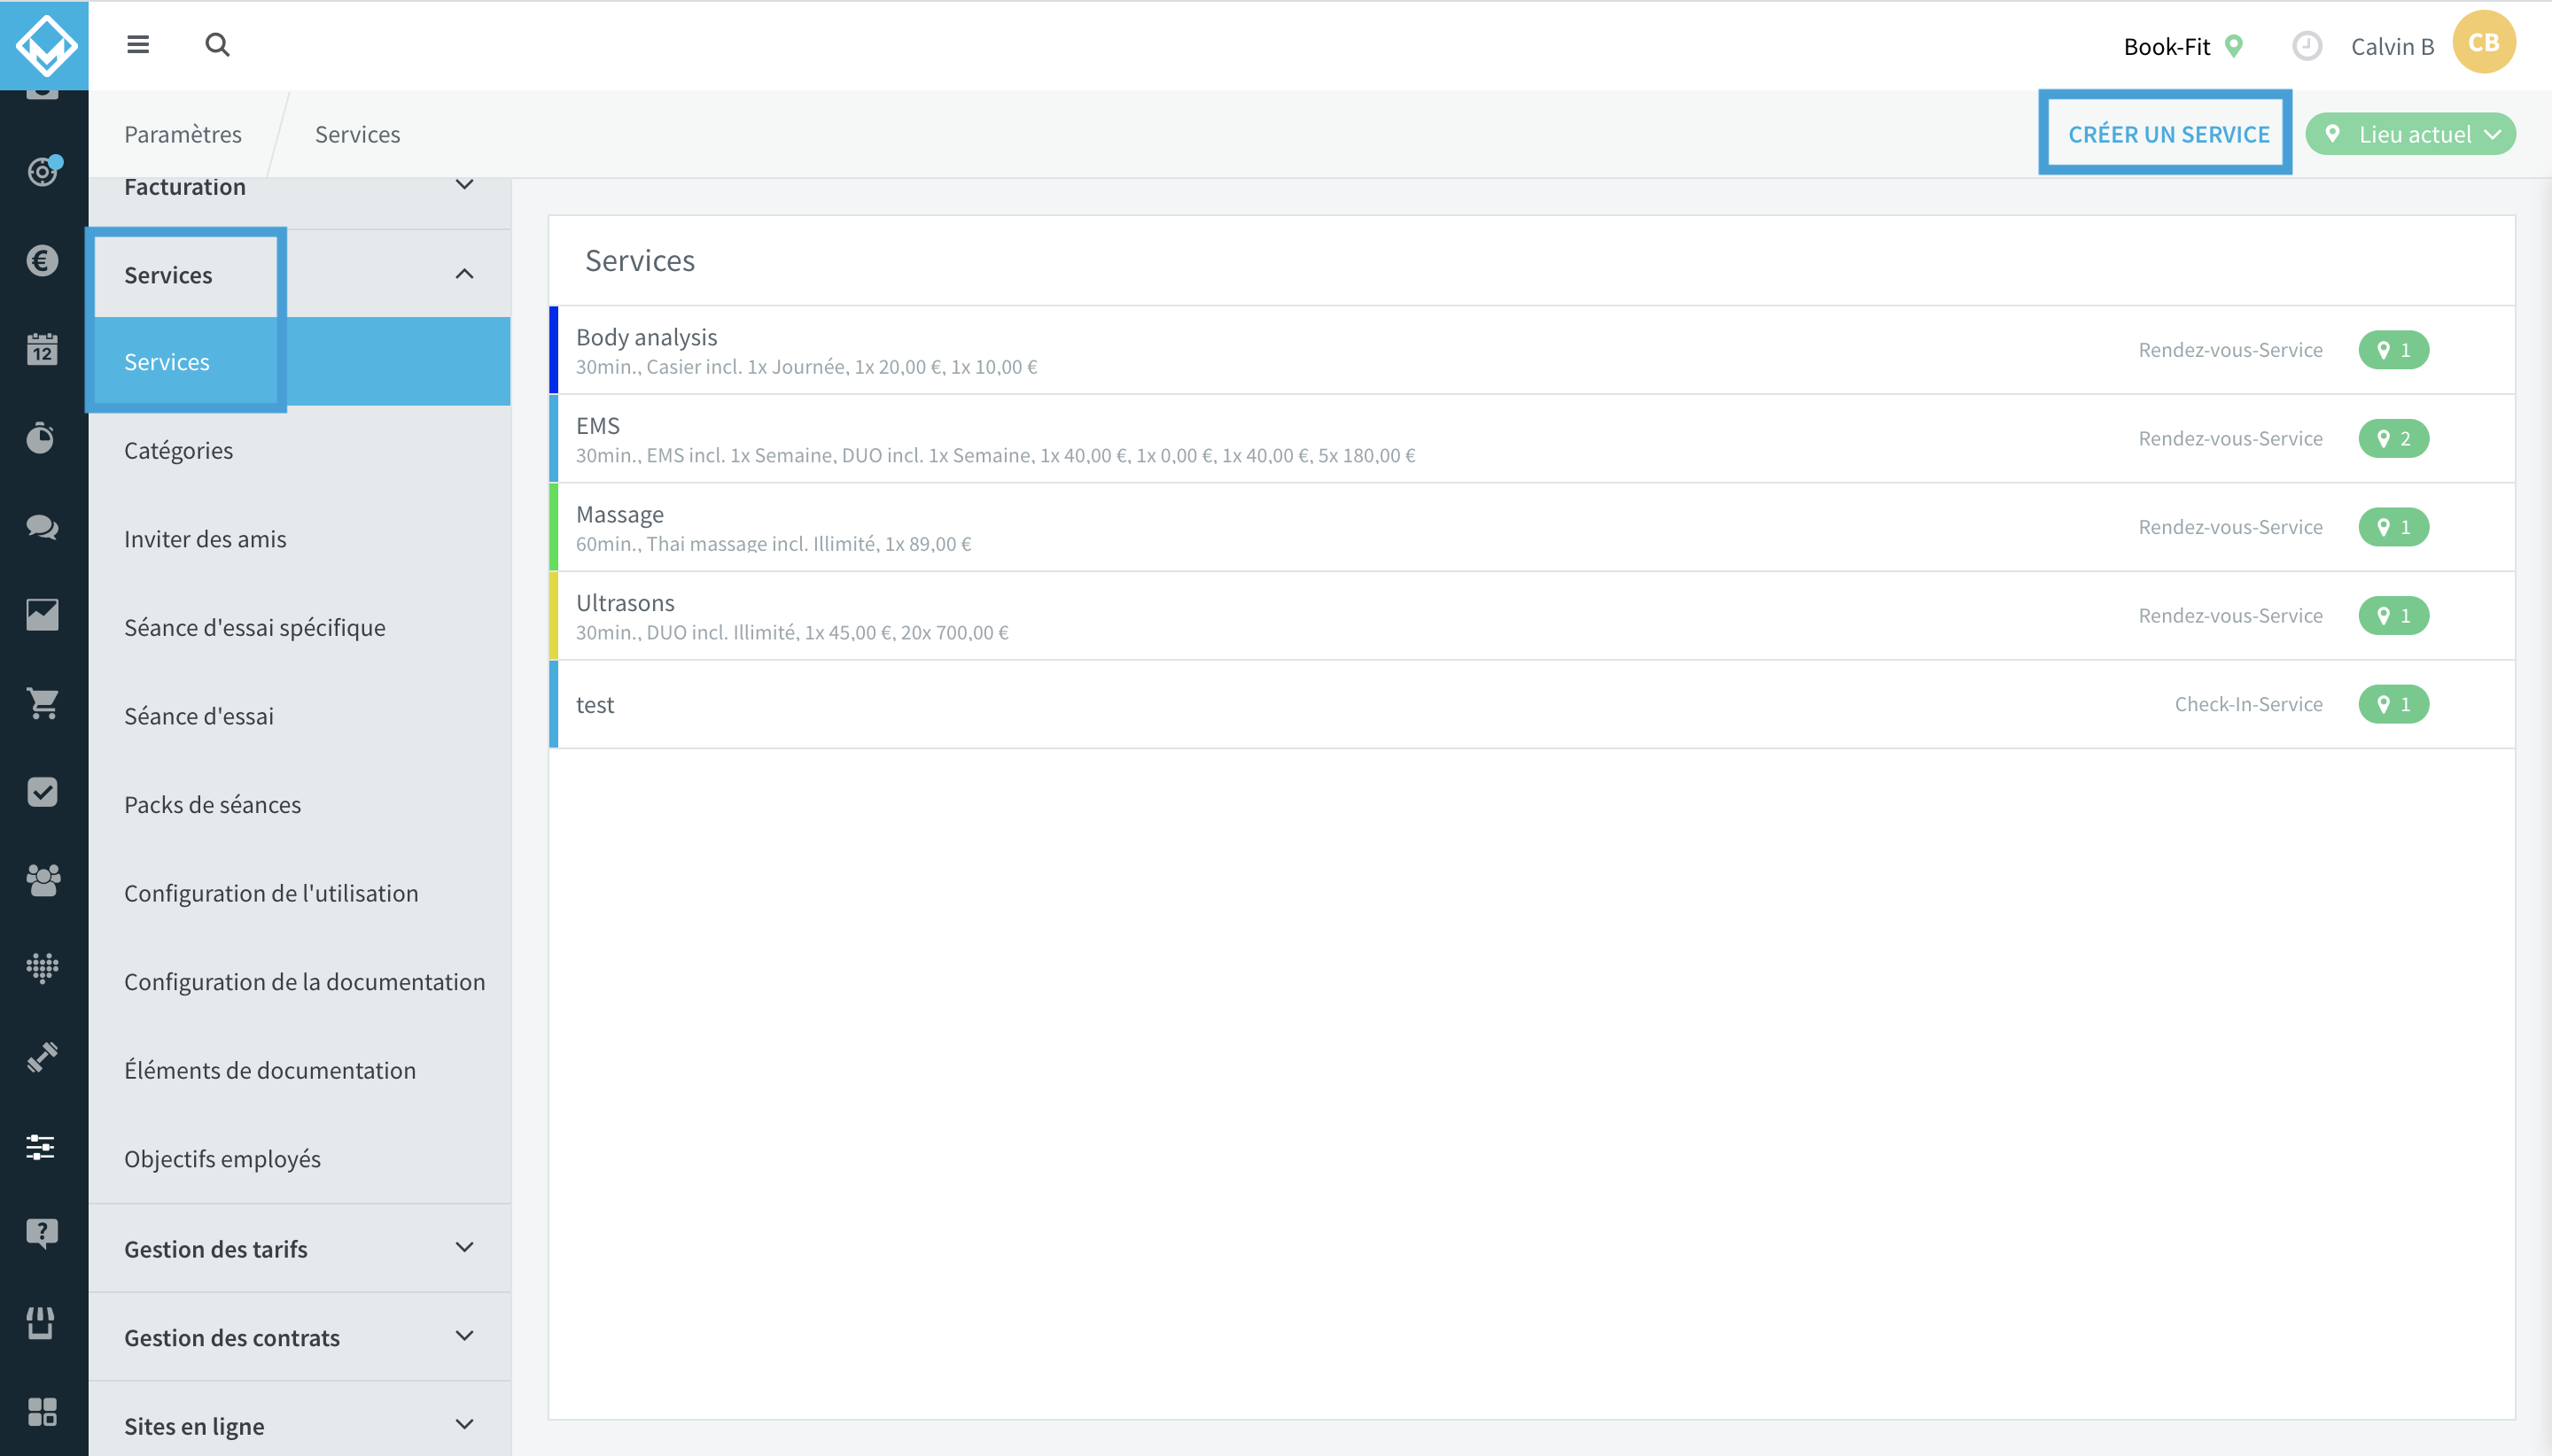Expand the Gestion des tarifs section
The image size is (2552, 1456).
(300, 1249)
